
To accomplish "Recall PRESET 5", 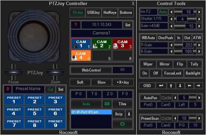I will 35,112.
